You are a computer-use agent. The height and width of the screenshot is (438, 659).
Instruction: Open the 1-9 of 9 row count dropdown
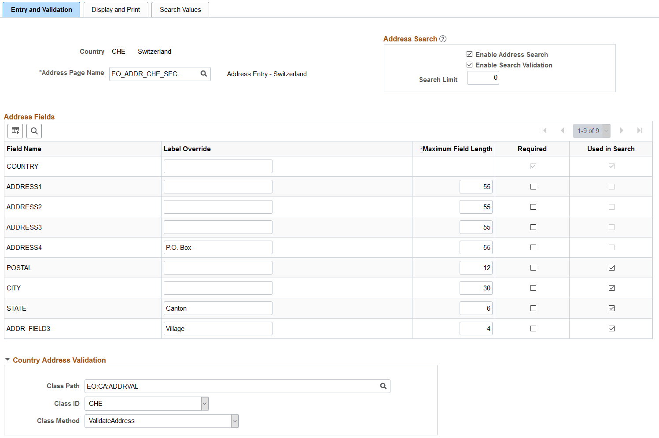pos(605,130)
